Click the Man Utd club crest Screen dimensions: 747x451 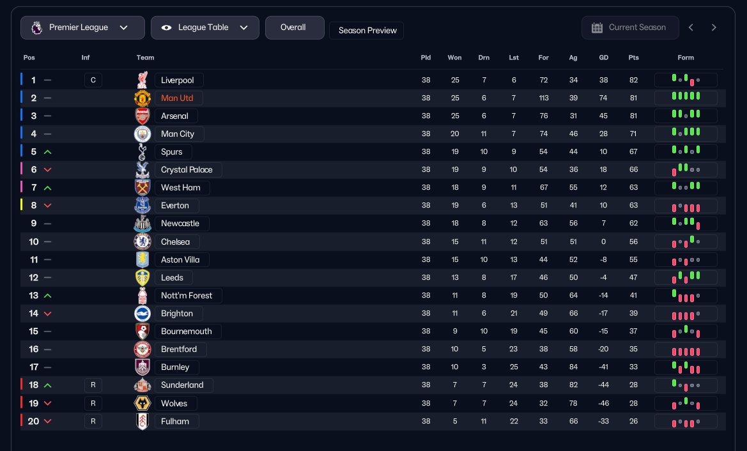pos(142,98)
